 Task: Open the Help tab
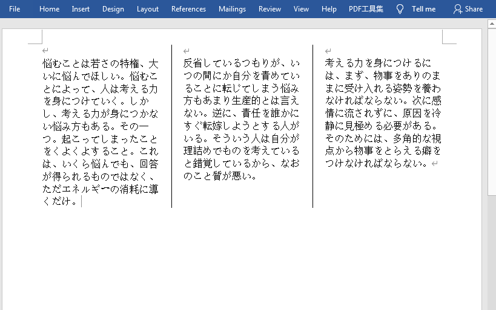[x=329, y=9]
